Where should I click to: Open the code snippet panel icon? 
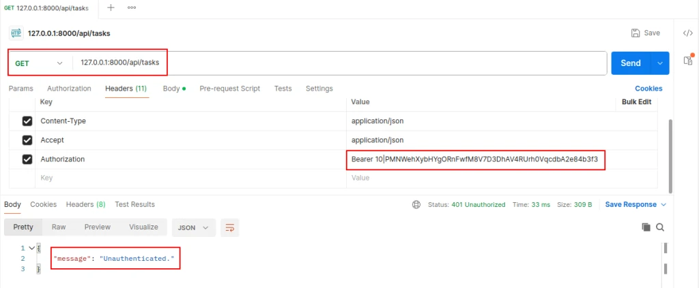pos(687,33)
